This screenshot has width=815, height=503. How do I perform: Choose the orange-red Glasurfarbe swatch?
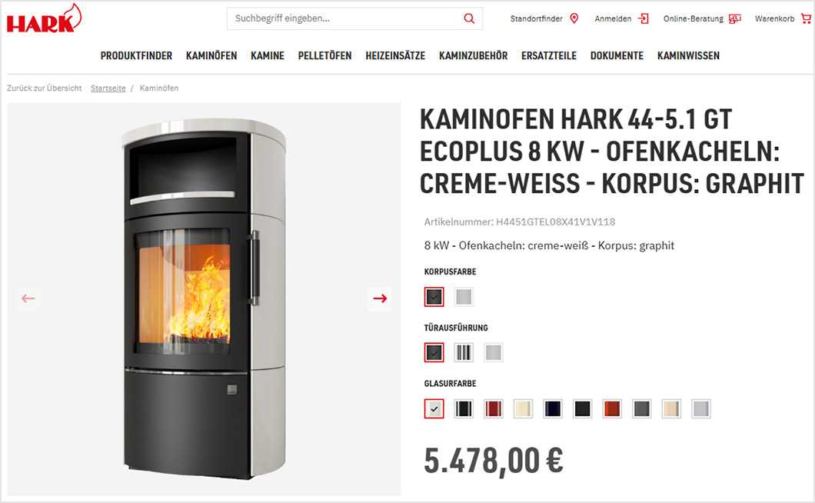click(612, 409)
